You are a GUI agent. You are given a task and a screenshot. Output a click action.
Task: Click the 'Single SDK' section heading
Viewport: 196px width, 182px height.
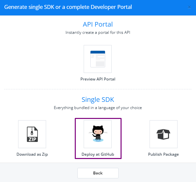98,100
